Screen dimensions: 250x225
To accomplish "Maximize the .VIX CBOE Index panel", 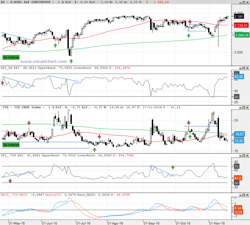I will click(244, 108).
